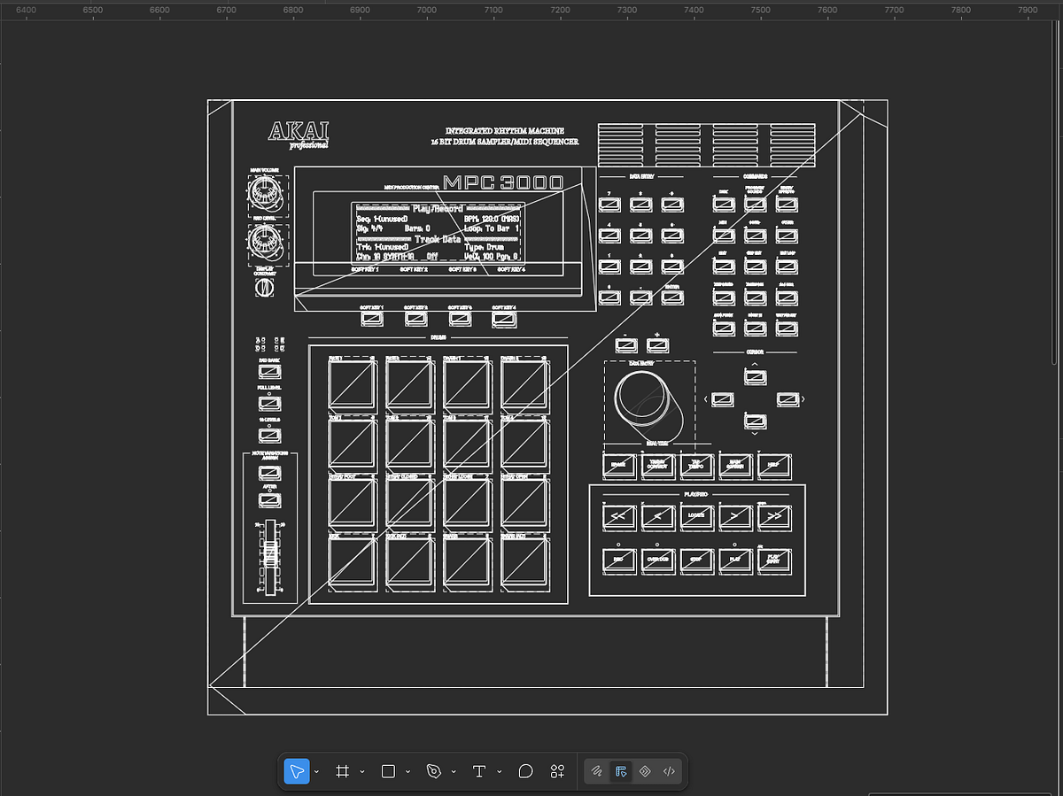
Task: Select the cursor right button
Action: (x=788, y=399)
